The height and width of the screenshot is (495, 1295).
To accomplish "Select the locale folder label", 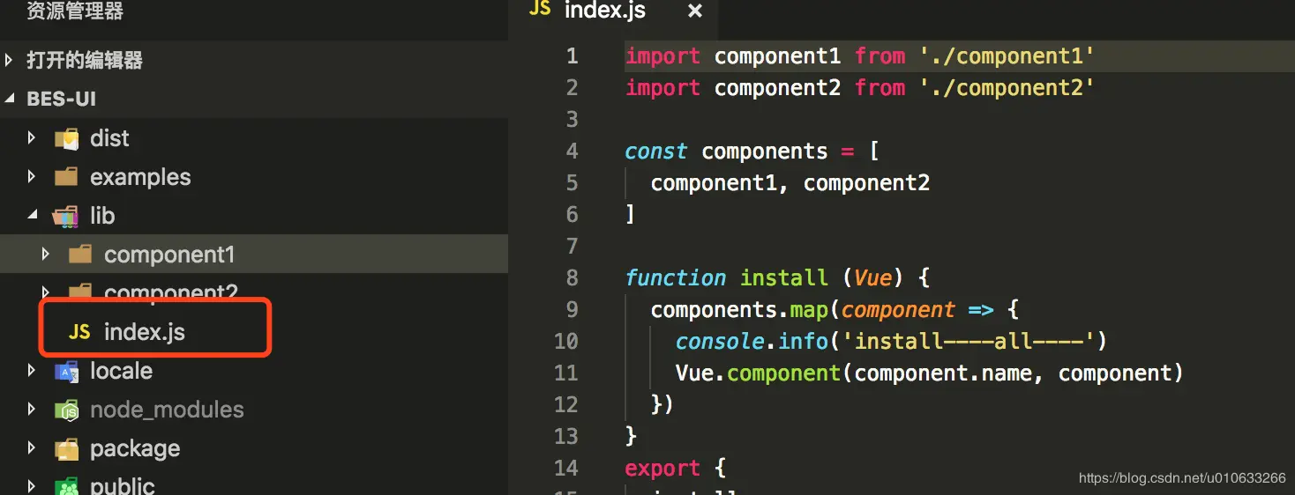I will coord(121,371).
